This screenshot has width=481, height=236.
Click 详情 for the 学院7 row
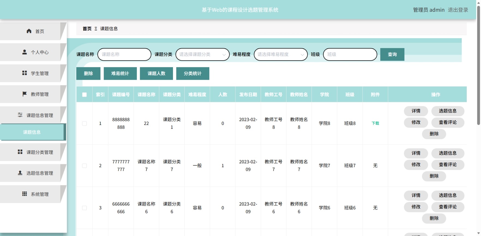click(416, 153)
